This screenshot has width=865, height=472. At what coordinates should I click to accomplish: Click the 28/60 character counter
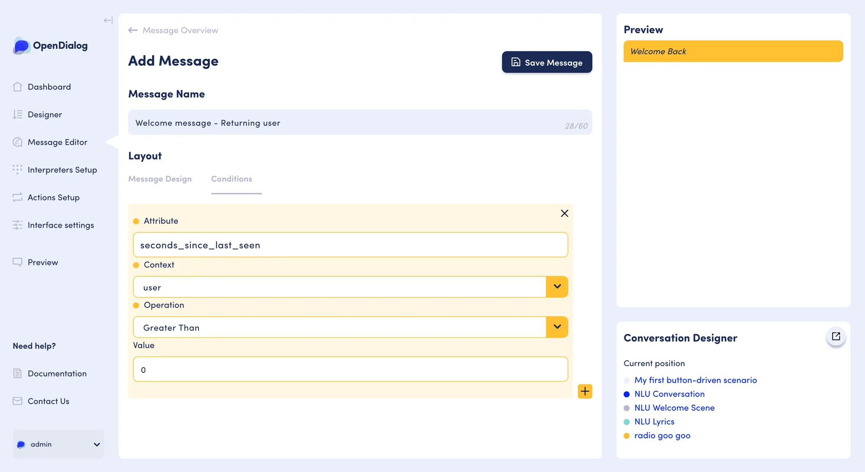[576, 126]
